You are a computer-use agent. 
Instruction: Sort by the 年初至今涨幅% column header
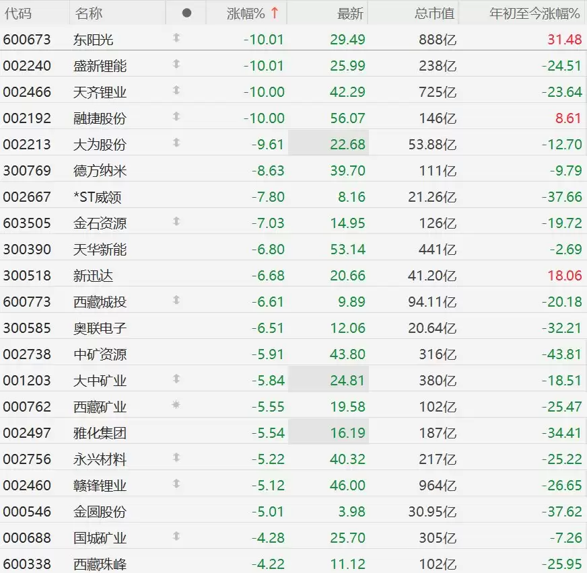[534, 13]
